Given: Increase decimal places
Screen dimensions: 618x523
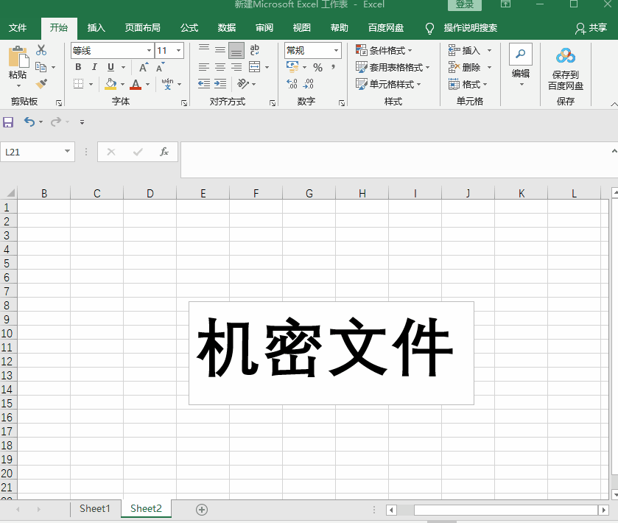Looking at the screenshot, I should (x=292, y=83).
